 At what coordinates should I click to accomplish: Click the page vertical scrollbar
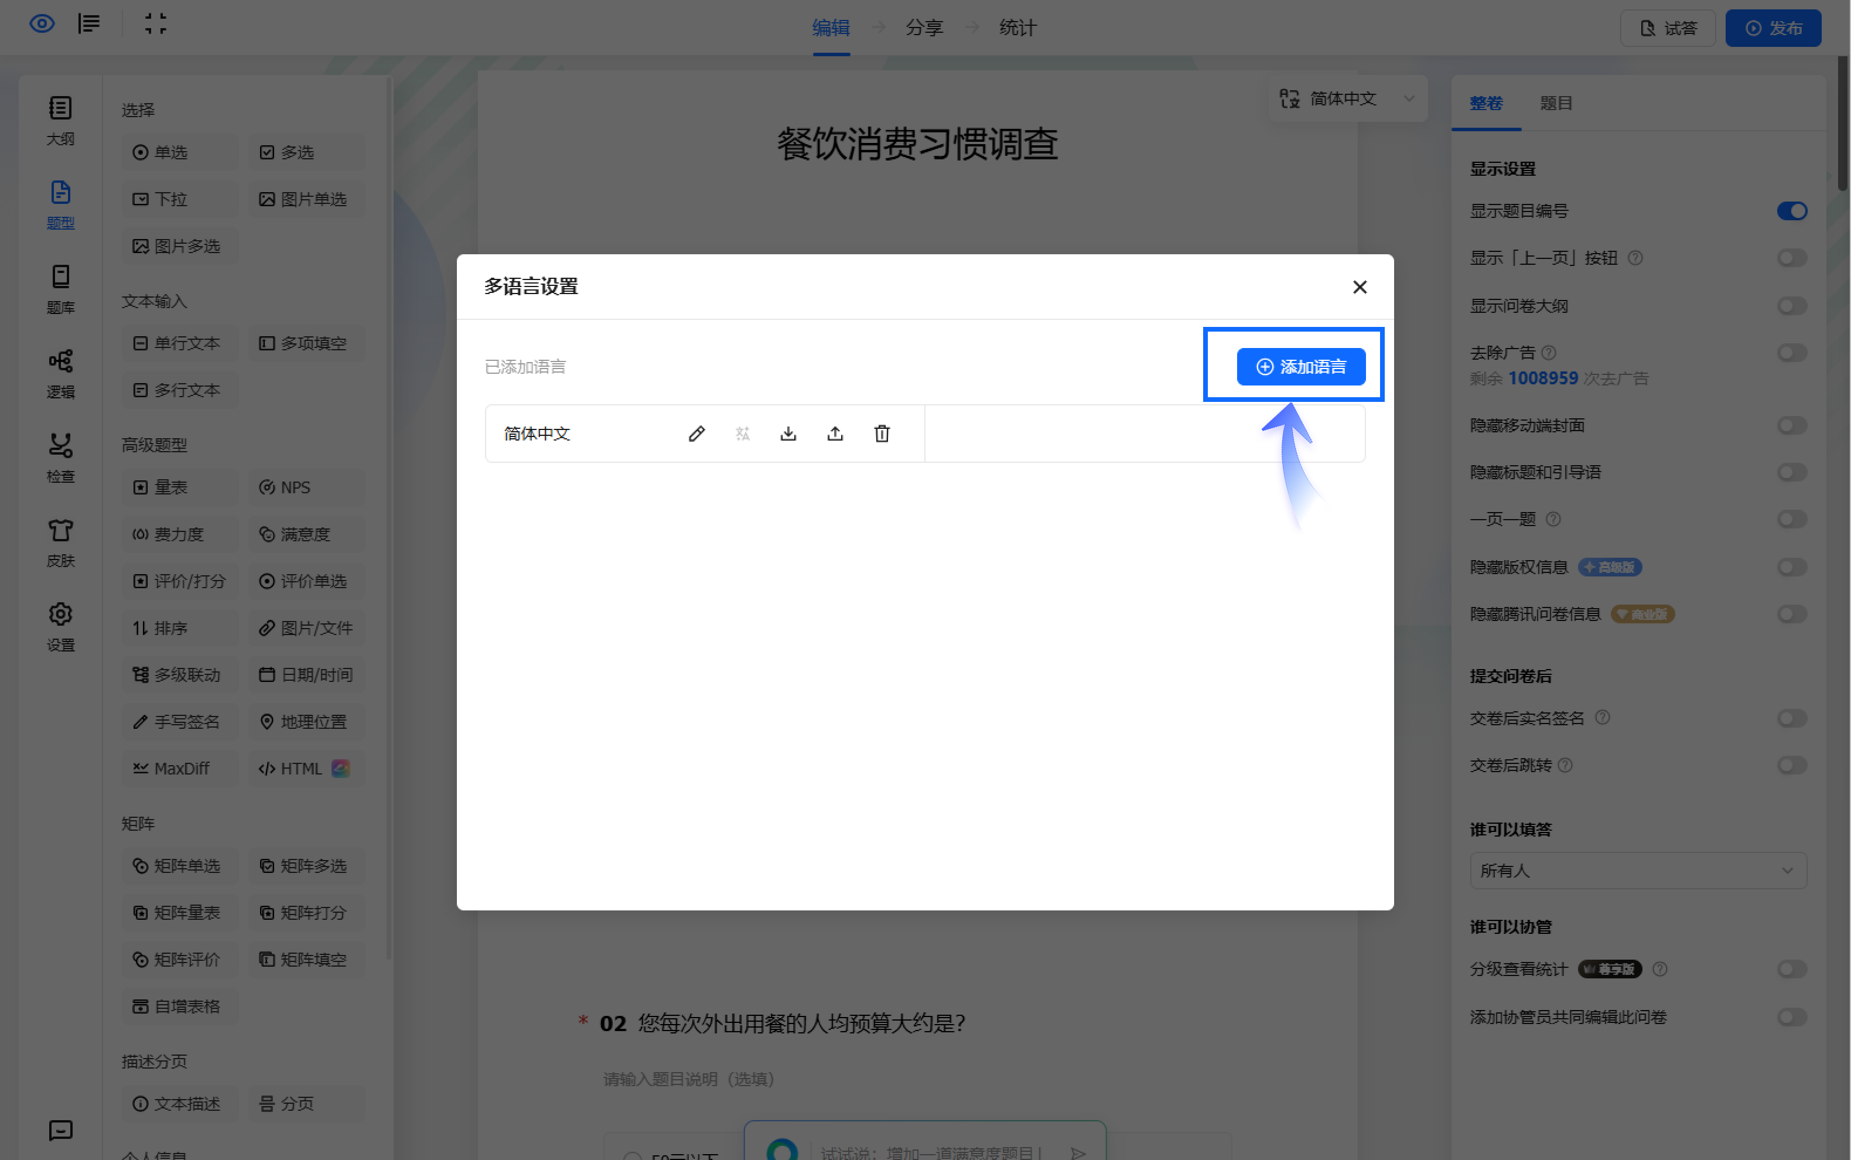(1843, 123)
